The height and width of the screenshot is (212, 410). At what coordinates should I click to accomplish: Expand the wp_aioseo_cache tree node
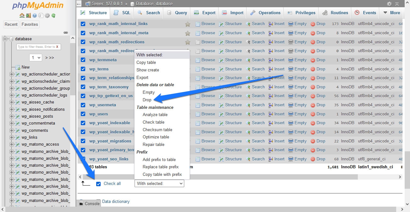click(12, 102)
